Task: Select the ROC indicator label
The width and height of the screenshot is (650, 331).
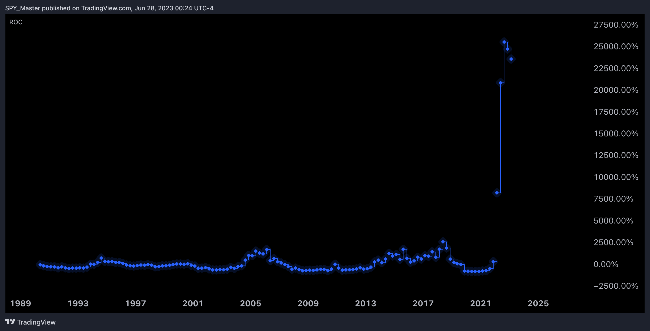Action: [16, 22]
